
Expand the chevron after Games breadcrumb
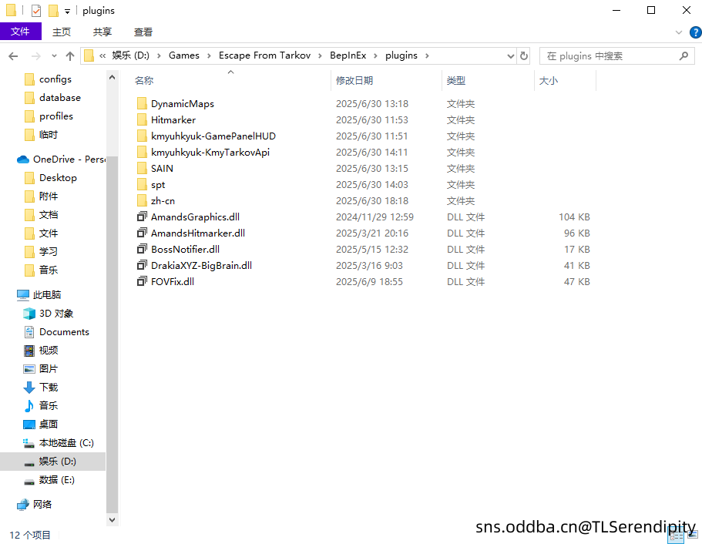click(x=209, y=56)
